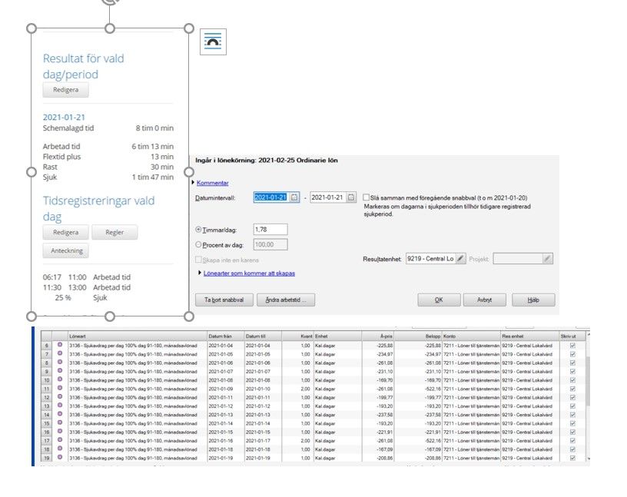Click the Projekt pencil edit icon
The height and width of the screenshot is (497, 627).
[547, 259]
